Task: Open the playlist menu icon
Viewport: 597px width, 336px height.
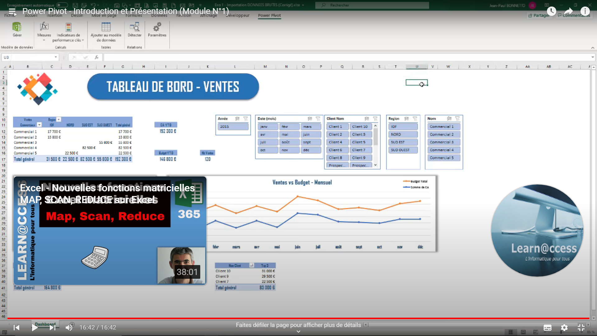Action: point(12,12)
